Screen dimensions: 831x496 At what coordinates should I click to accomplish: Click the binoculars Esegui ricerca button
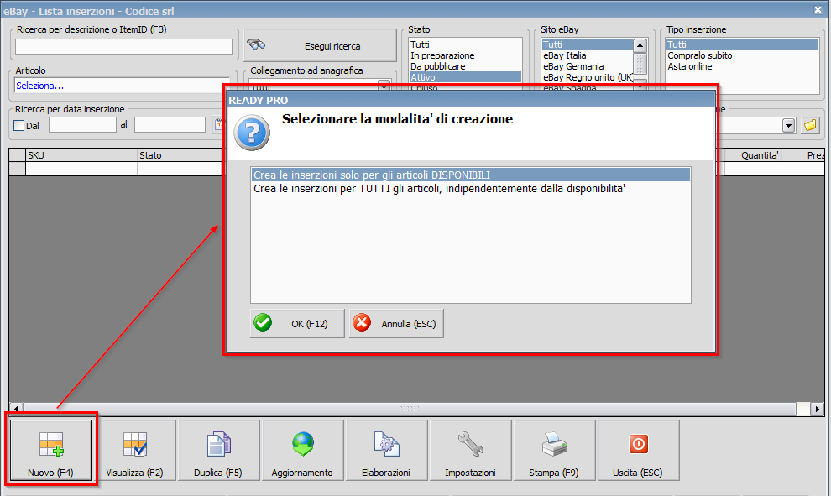coord(320,45)
